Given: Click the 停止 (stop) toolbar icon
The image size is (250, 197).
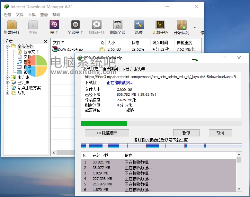Looking at the screenshot, I should pos(54,25).
